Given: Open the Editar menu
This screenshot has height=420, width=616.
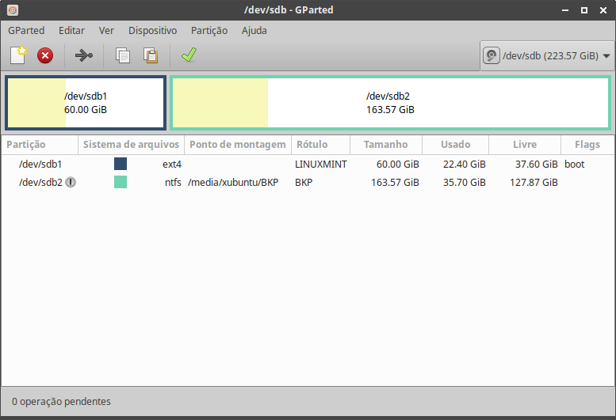Looking at the screenshot, I should [71, 31].
